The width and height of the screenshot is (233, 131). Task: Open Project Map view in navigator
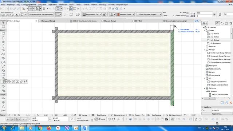218,23
